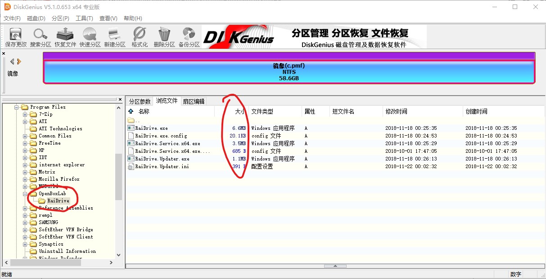Expand the 7-Zip folder node
This screenshot has width=546, height=279.
25,114
